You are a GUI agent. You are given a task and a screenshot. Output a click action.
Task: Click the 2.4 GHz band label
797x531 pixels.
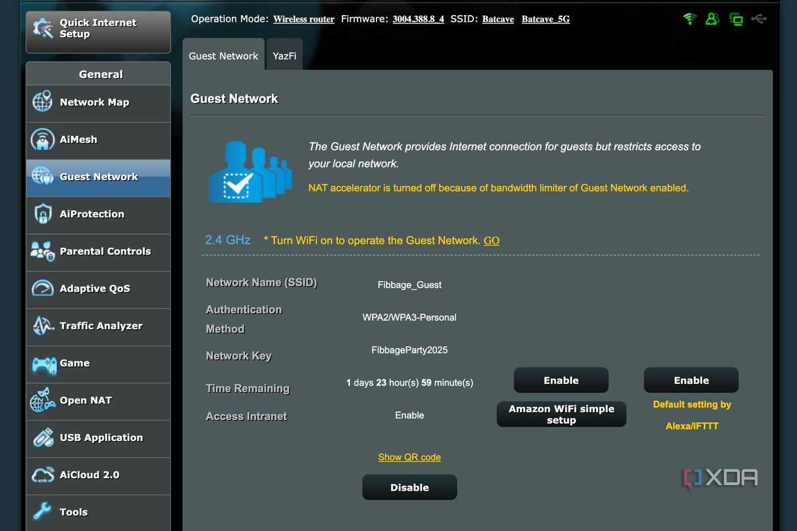[x=228, y=240]
